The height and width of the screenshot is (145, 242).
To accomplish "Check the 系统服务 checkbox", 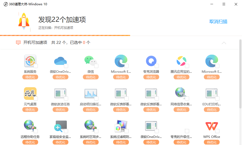I will 36,66.
